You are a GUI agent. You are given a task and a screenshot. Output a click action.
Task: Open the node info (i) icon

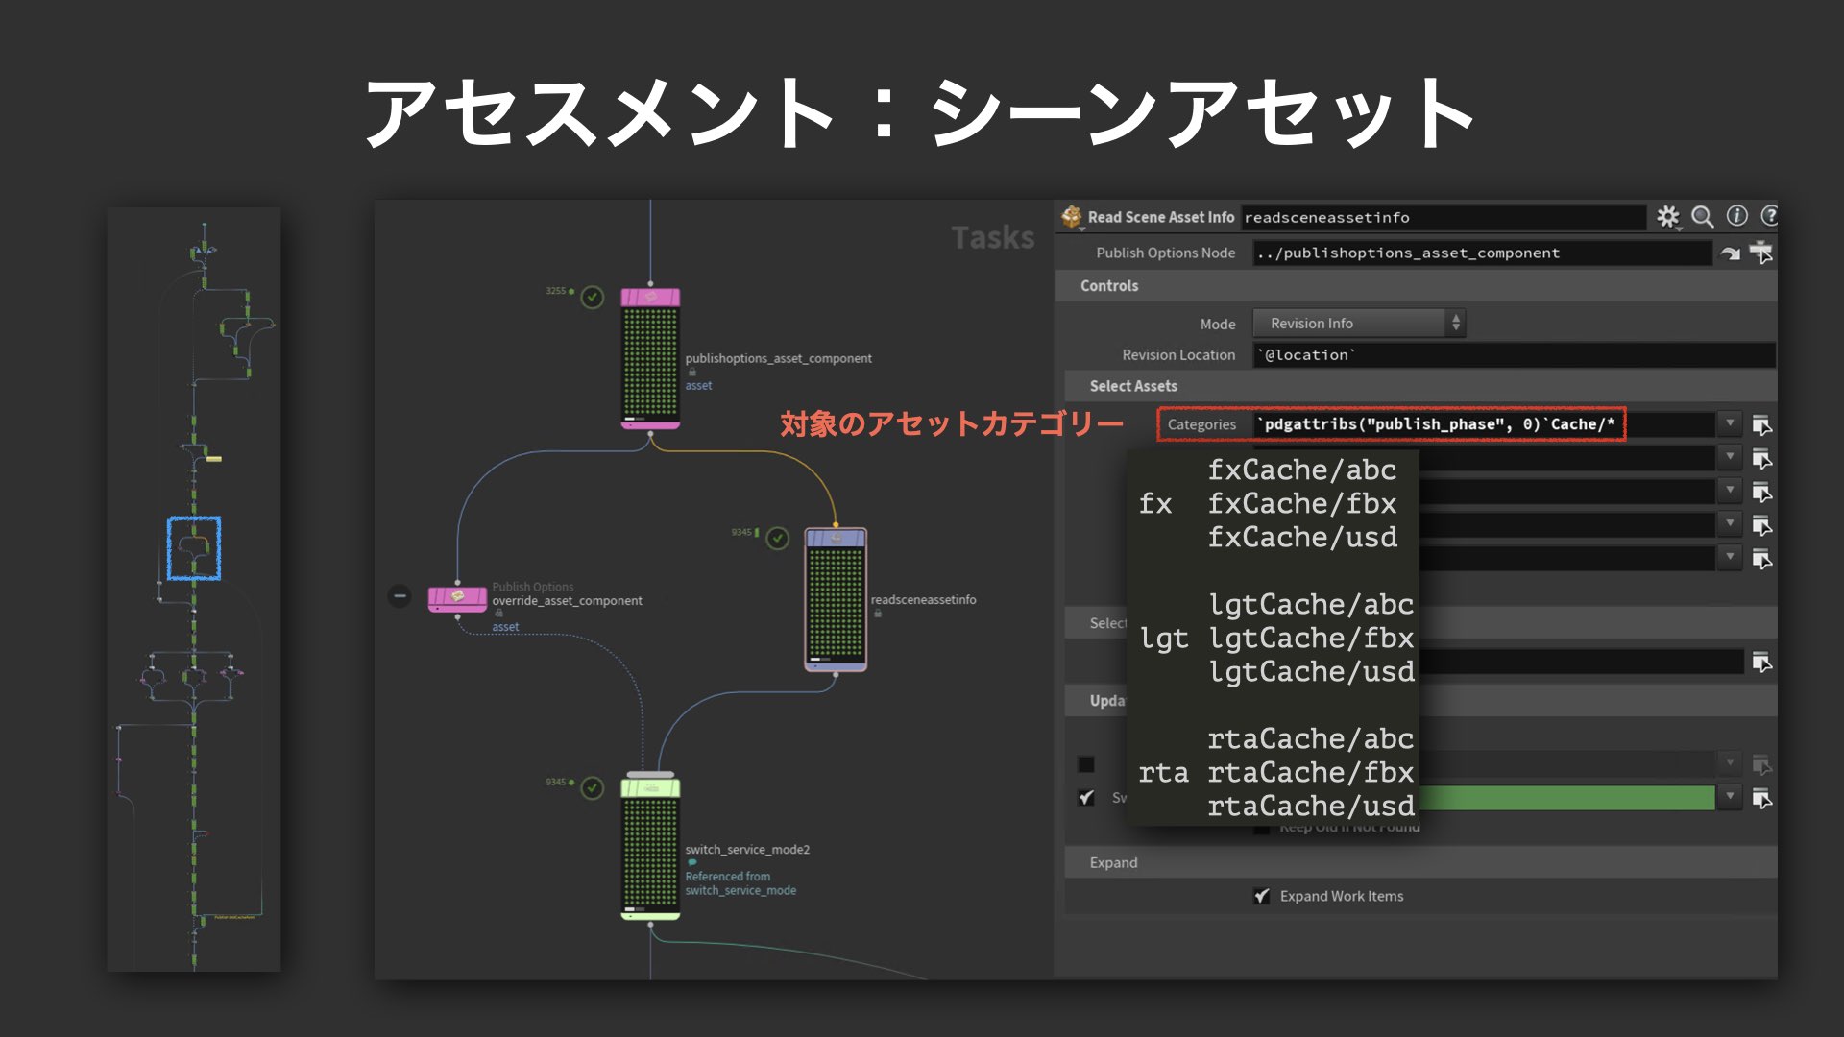(1736, 216)
